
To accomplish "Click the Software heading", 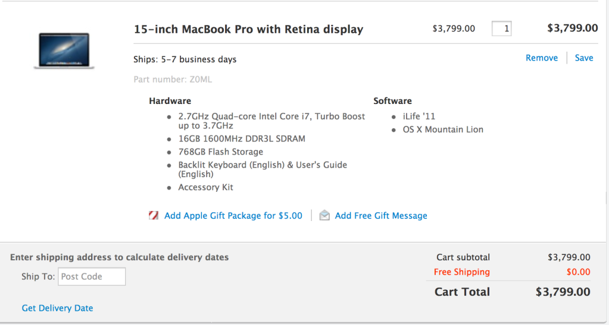I will tap(393, 101).
